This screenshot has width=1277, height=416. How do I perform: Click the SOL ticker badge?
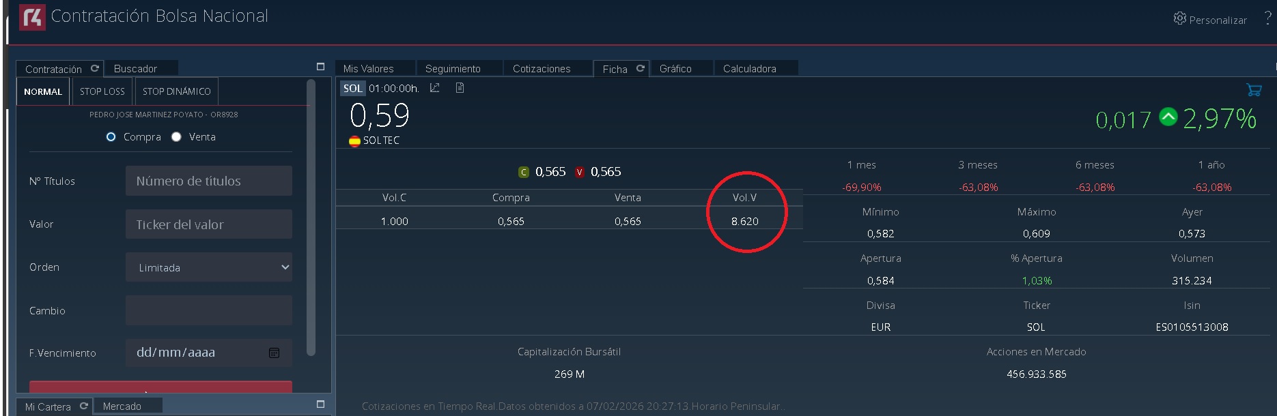click(x=352, y=88)
